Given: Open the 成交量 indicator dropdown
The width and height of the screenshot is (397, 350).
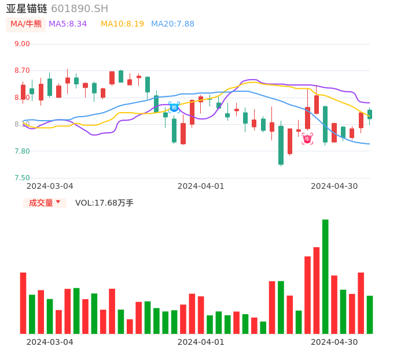Looking at the screenshot, I should pyautogui.click(x=45, y=203).
